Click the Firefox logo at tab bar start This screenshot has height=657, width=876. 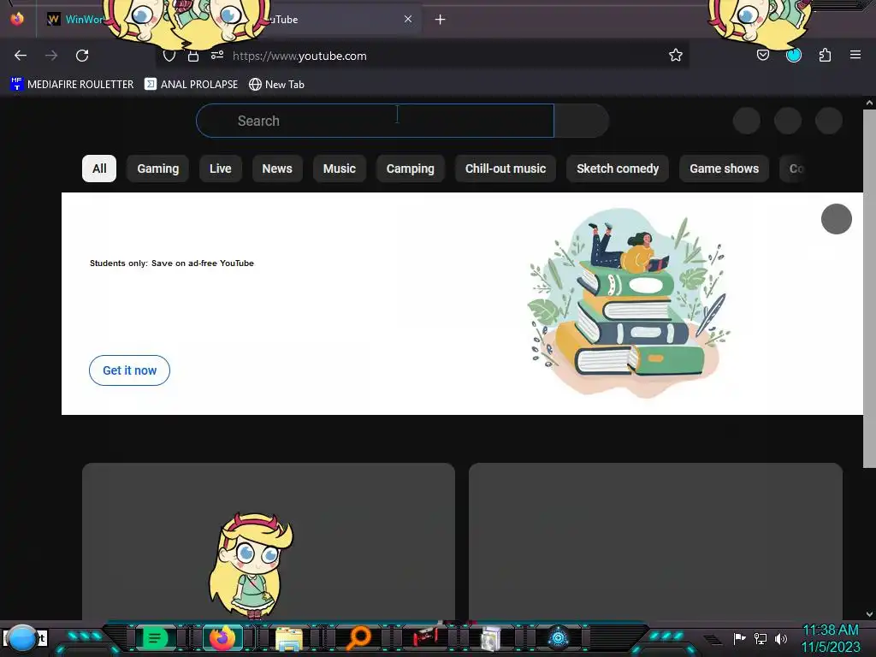click(x=17, y=19)
